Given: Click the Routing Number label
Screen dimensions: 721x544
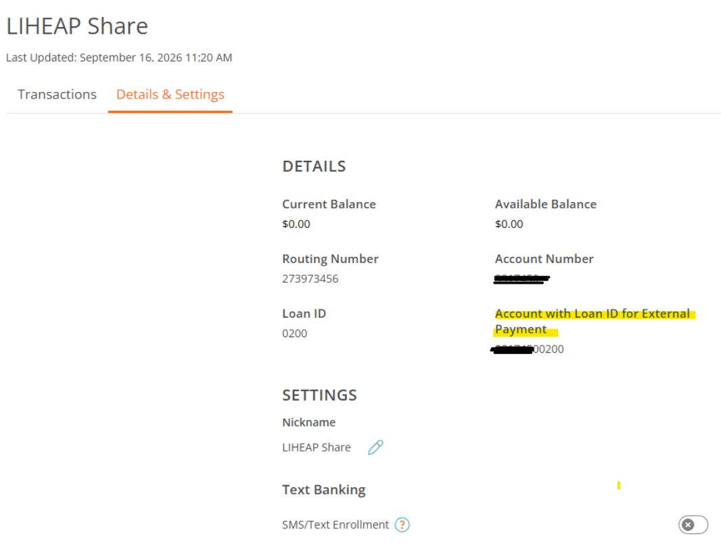Looking at the screenshot, I should pyautogui.click(x=330, y=259).
